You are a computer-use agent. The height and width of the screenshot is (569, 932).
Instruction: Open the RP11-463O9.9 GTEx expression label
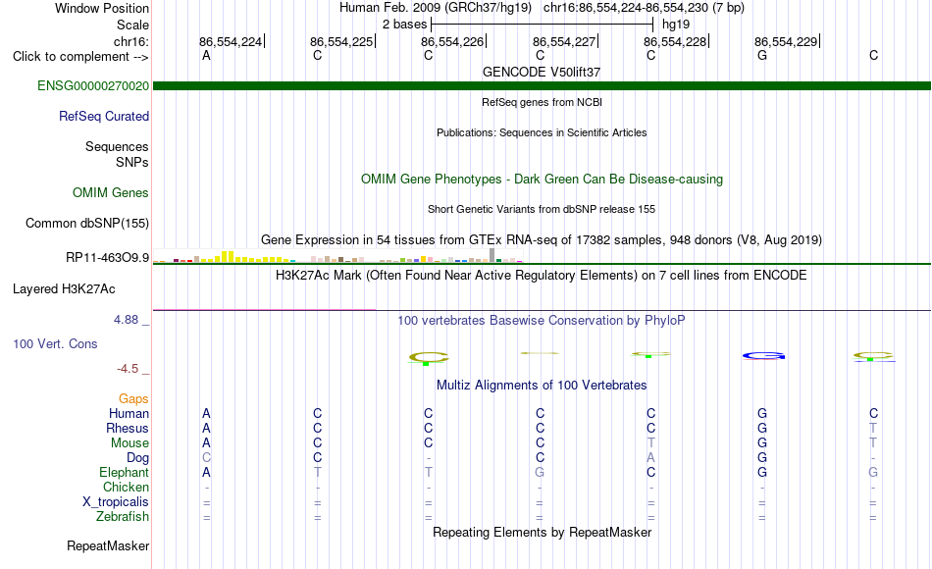(108, 257)
